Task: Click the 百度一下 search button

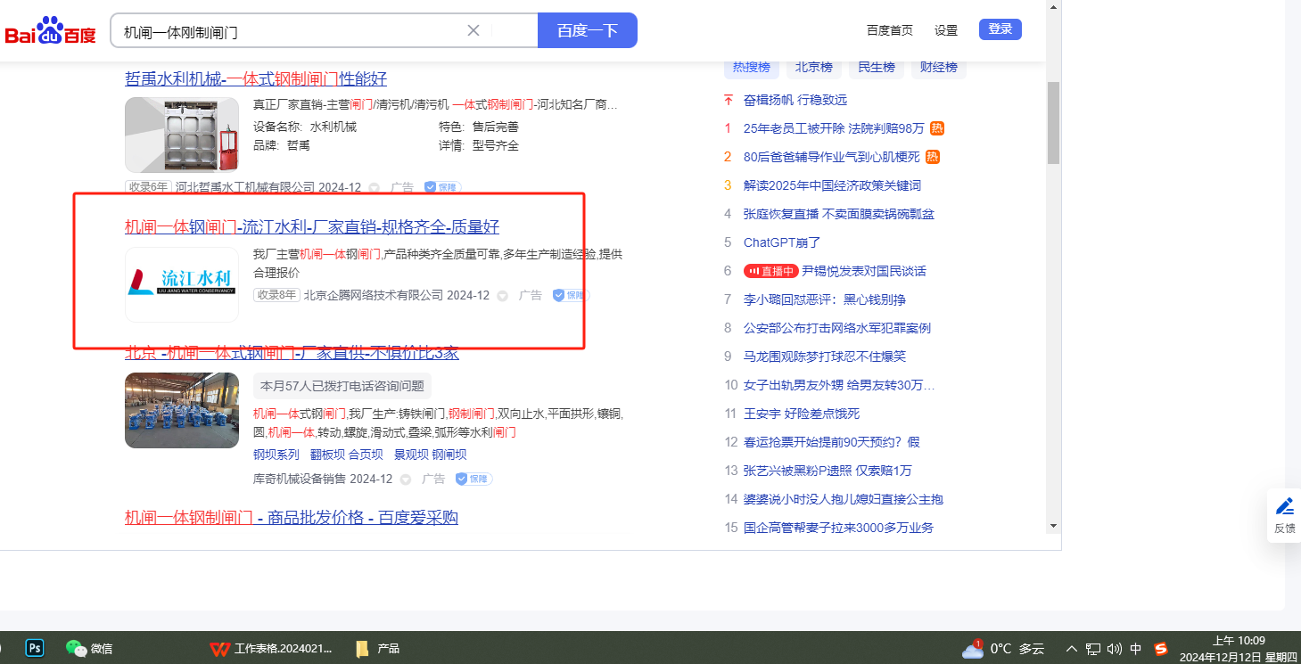Action: point(587,30)
